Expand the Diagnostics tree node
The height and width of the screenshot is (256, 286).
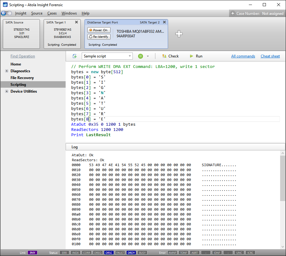pos(7,71)
